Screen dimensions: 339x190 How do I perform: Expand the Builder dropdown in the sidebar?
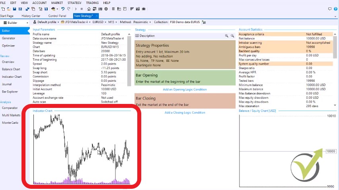tap(27, 23)
